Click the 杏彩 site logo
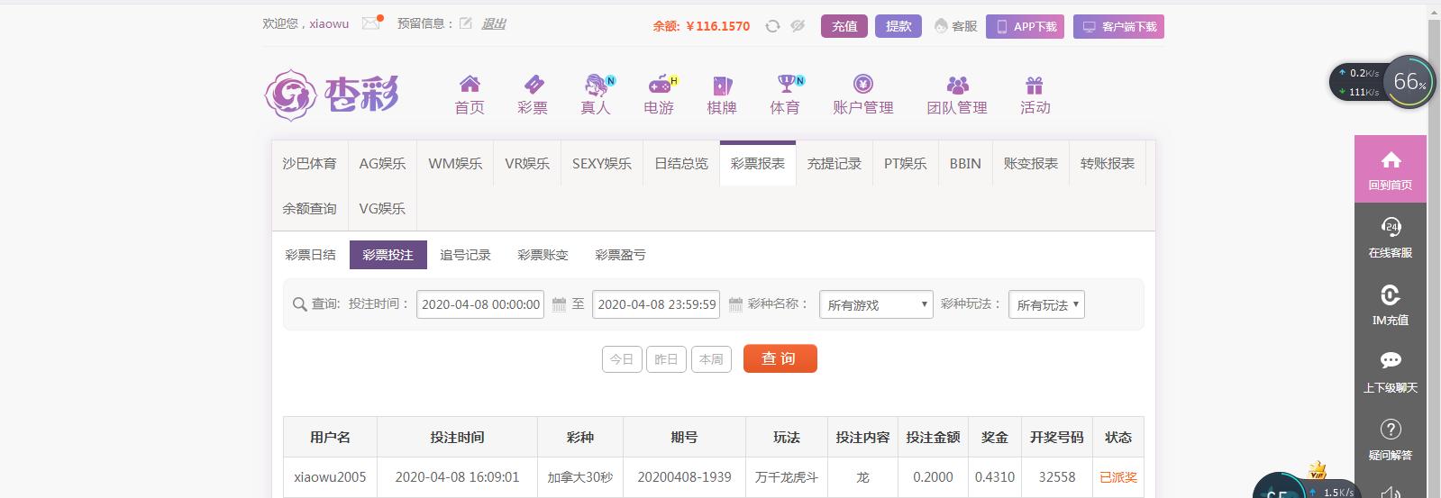Viewport: 1441px width, 498px height. pyautogui.click(x=332, y=94)
